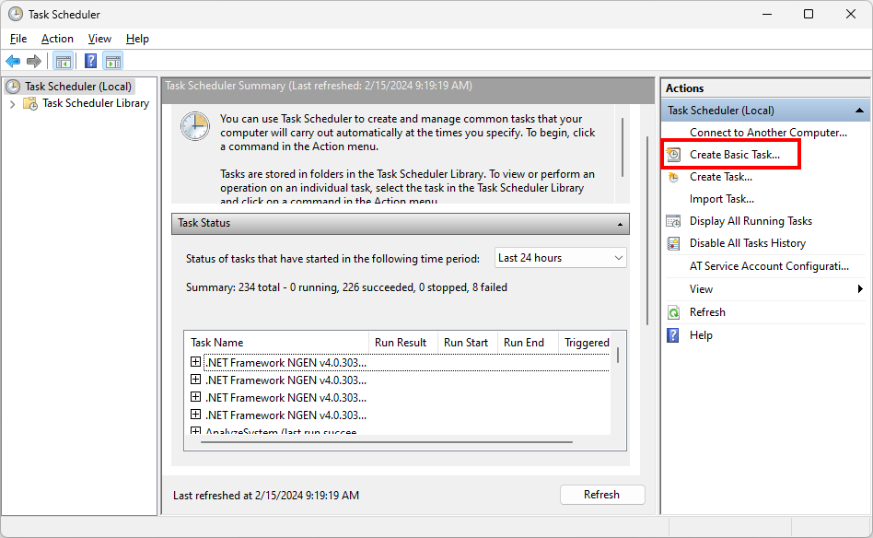Click the Task Scheduler title bar clock icon

[x=16, y=14]
